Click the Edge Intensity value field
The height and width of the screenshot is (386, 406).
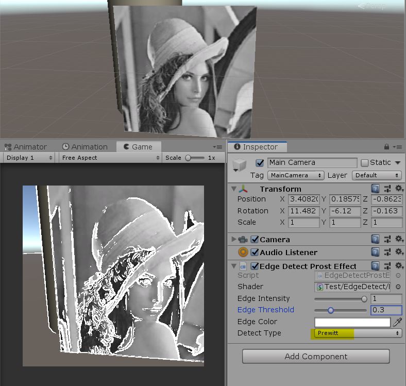pos(386,299)
